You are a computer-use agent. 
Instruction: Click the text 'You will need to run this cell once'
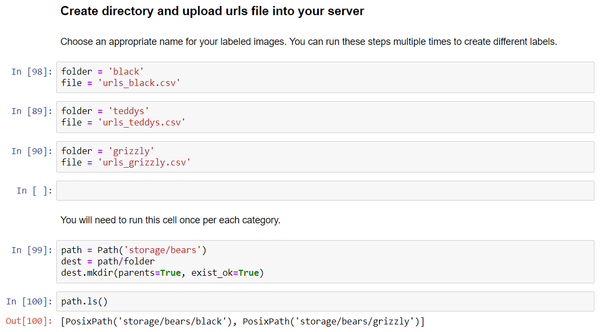(171, 220)
